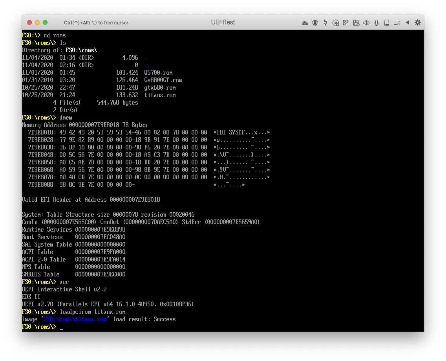Click W5700.rom in the file listing
Image resolution: width=446 pixels, height=361 pixels.
(158, 73)
